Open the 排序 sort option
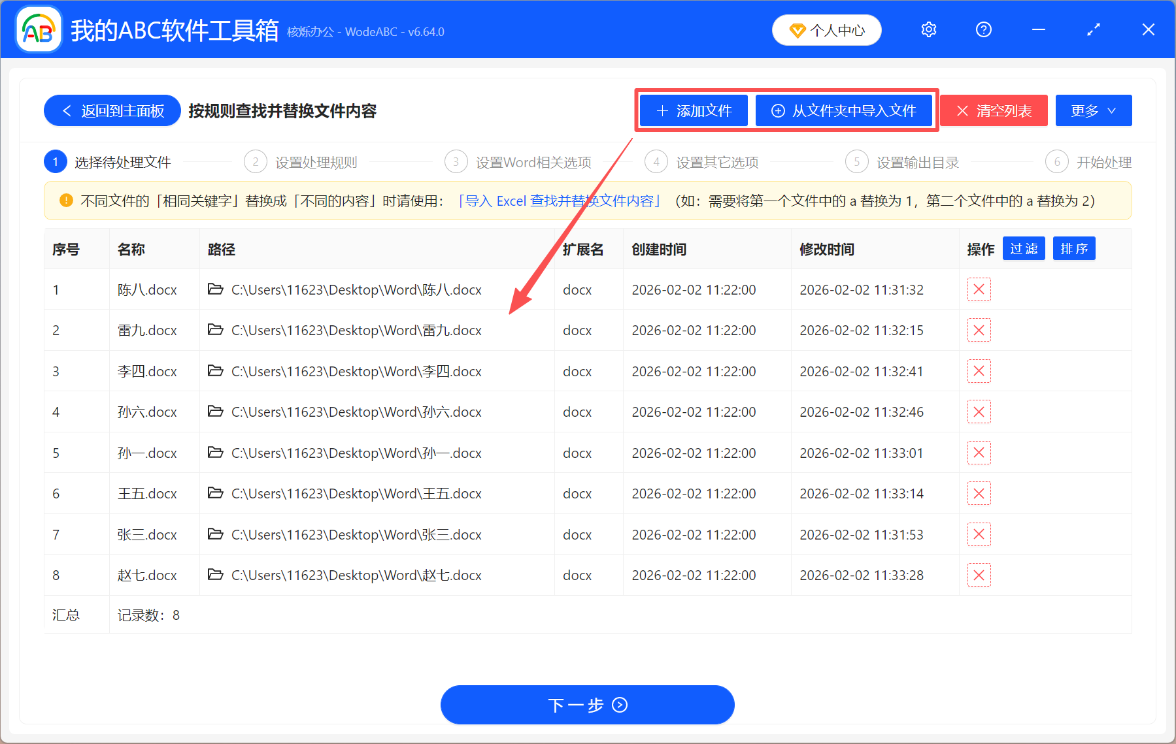This screenshot has height=744, width=1176. tap(1073, 248)
